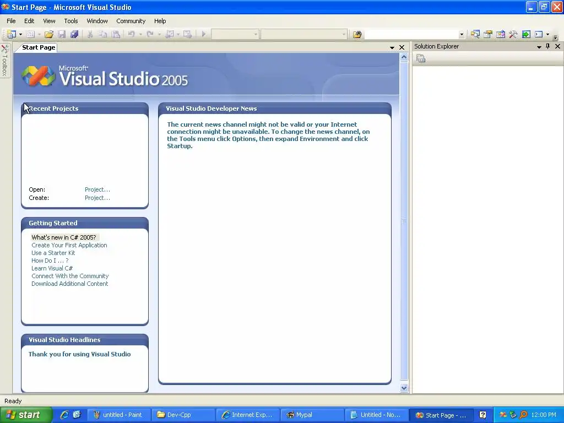The width and height of the screenshot is (564, 423).
Task: Click the Copy toolbar icon
Action: (x=103, y=34)
